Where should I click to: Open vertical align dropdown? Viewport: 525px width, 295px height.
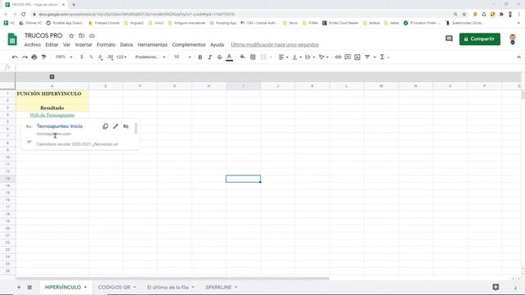pyautogui.click(x=297, y=57)
